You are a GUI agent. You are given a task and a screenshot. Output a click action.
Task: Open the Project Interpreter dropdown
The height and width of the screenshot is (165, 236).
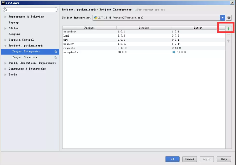pyautogui.click(x=223, y=18)
